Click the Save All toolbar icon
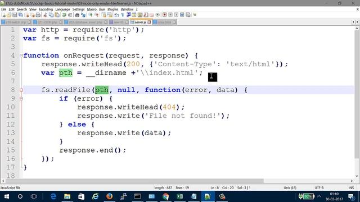360x202 pixels. pyautogui.click(x=21, y=15)
